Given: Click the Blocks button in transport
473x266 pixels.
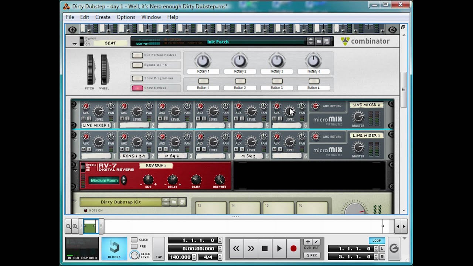Looking at the screenshot, I should coord(114,249).
